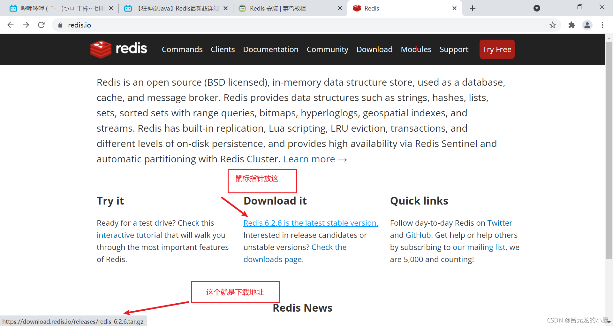Switch to the 狂神说Java Redis tab
This screenshot has height=326, width=613.
pos(176,8)
